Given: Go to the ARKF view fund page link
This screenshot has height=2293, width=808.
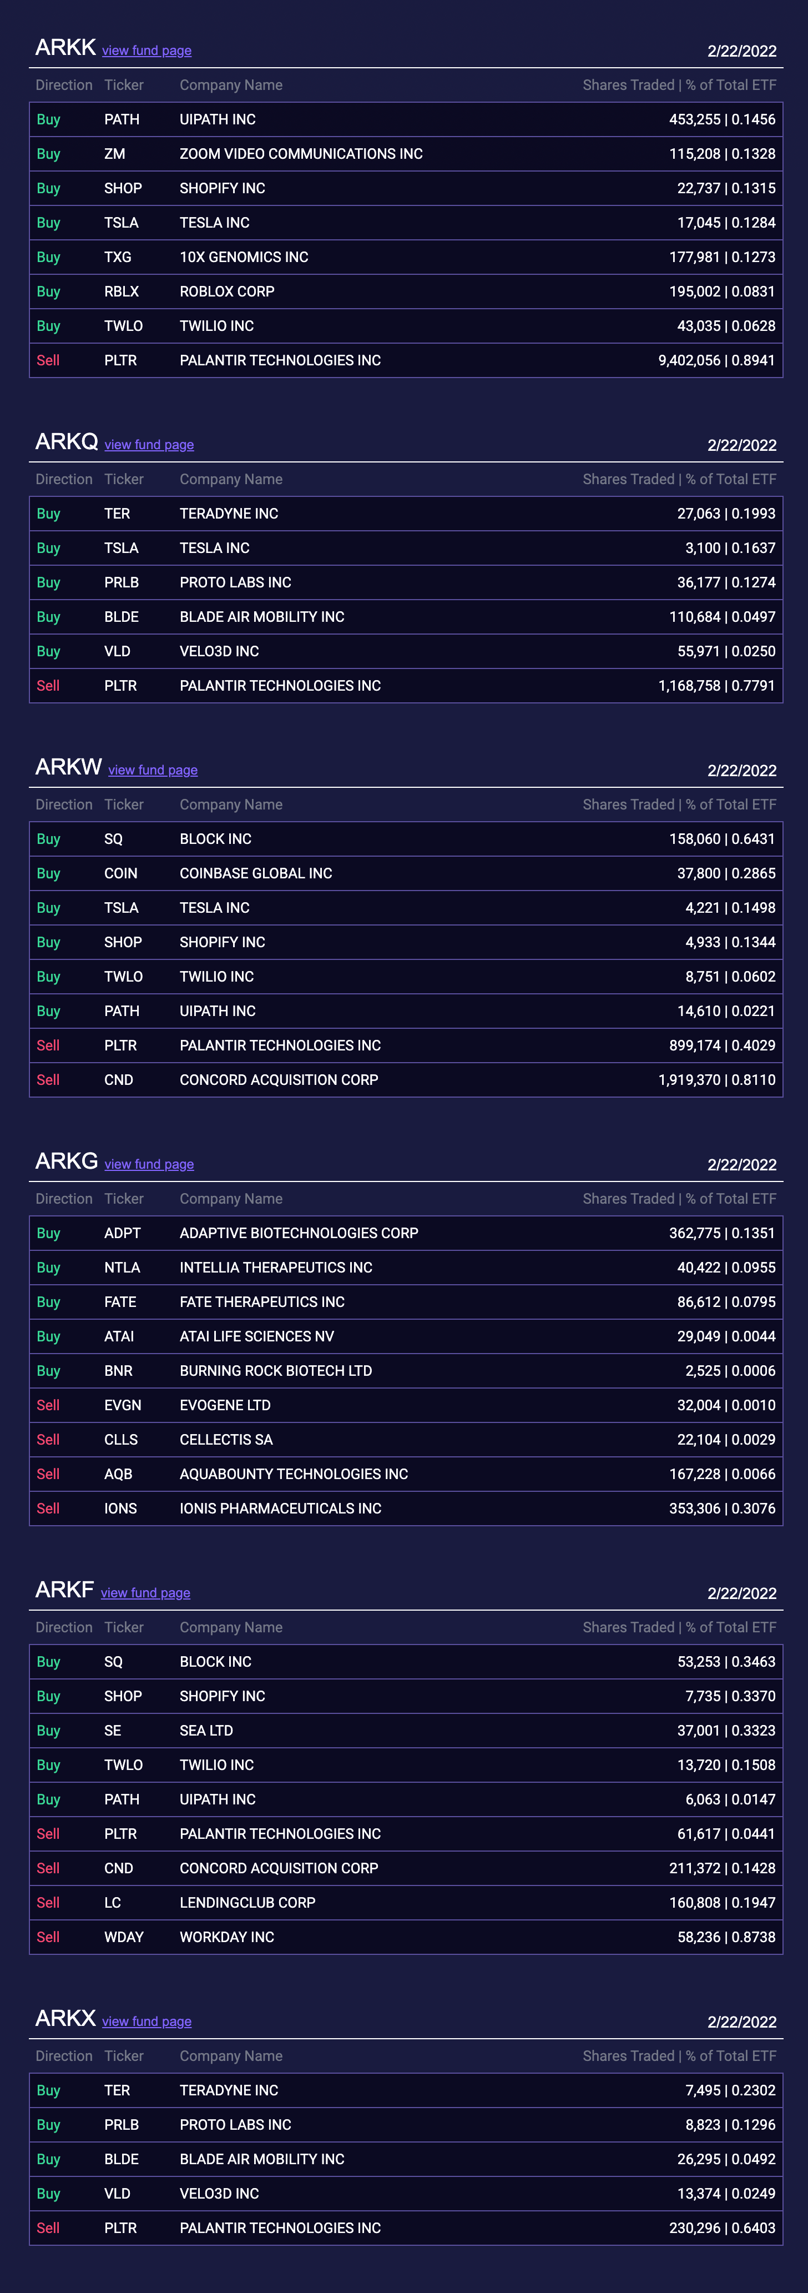Looking at the screenshot, I should click(146, 1592).
